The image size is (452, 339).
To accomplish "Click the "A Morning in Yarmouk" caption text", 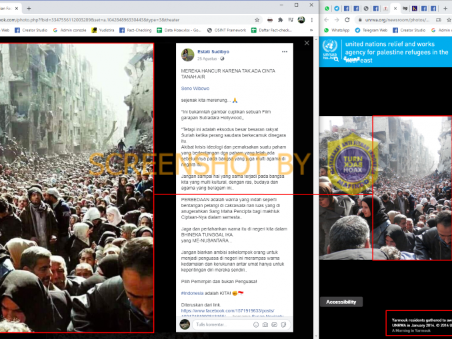I will click(x=411, y=330).
